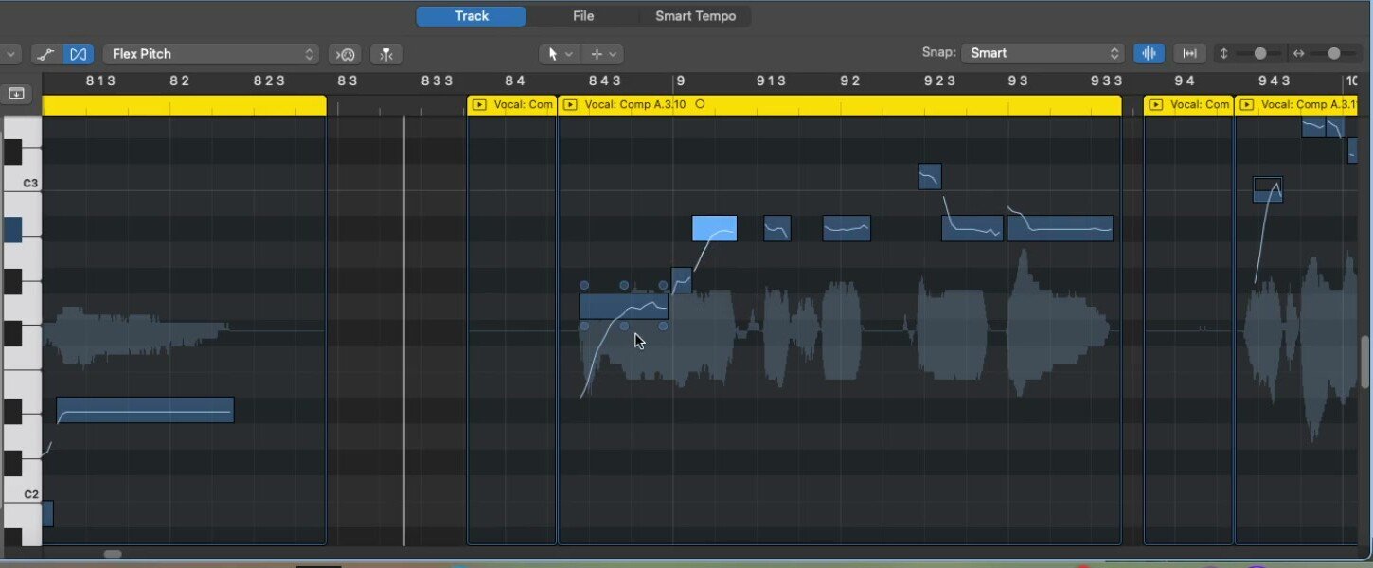Click the highlighted blue piano key
The image size is (1373, 568).
click(x=11, y=230)
